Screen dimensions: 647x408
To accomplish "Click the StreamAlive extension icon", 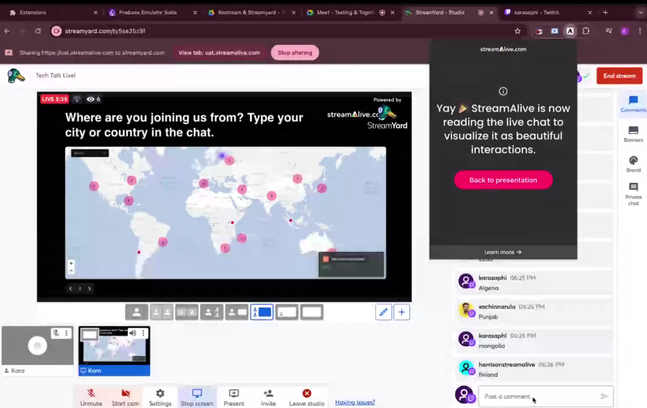I will [x=570, y=31].
